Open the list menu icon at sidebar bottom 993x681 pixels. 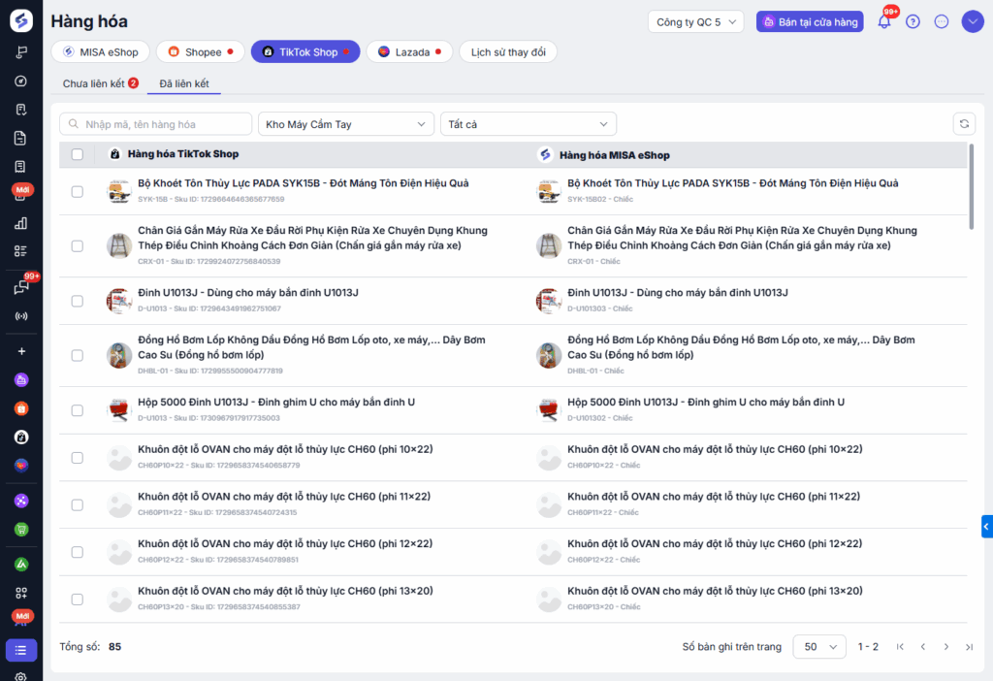coord(21,650)
